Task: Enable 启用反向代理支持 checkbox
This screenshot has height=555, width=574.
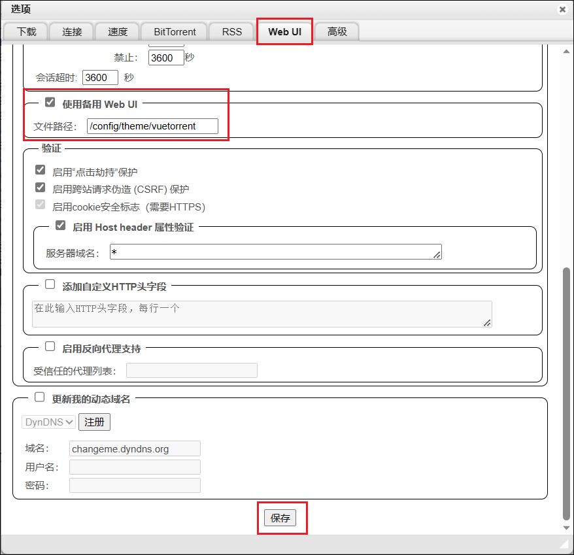Action: (x=50, y=347)
